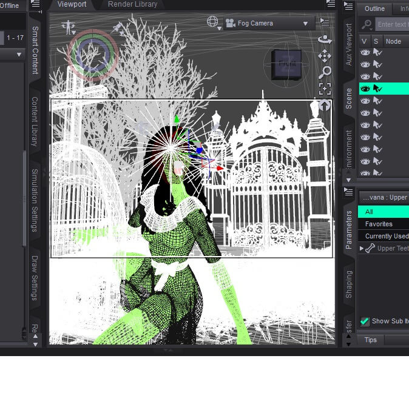
Task: Click the rotation rings manipulator in viewport
Action: point(92,55)
